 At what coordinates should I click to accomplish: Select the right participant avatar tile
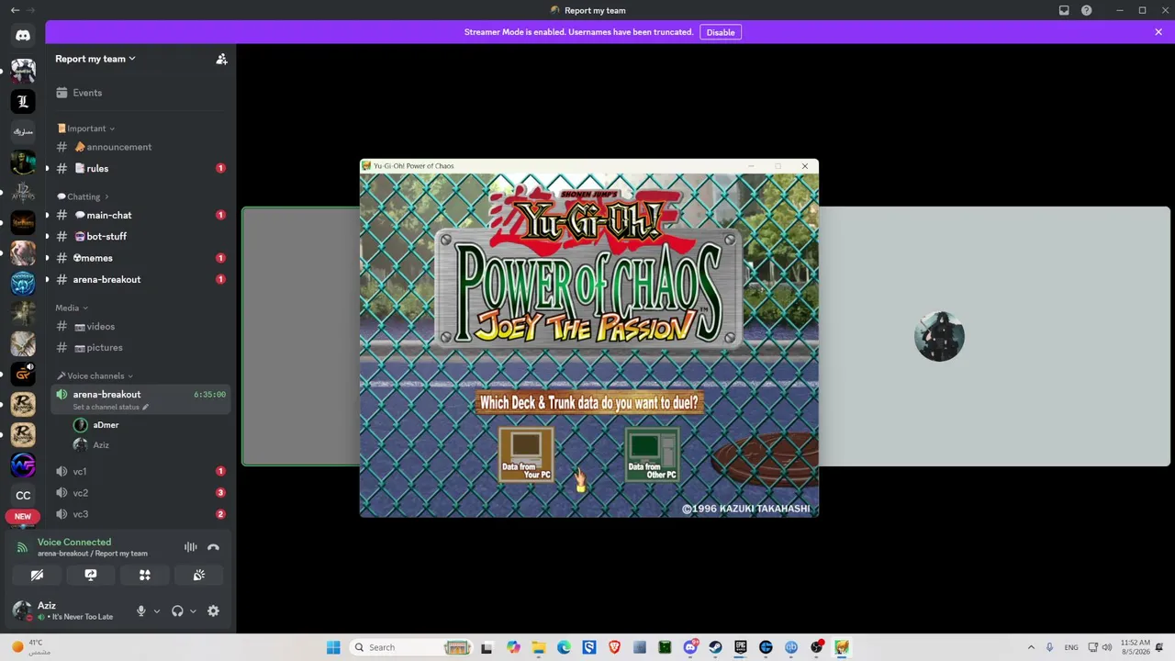click(939, 336)
